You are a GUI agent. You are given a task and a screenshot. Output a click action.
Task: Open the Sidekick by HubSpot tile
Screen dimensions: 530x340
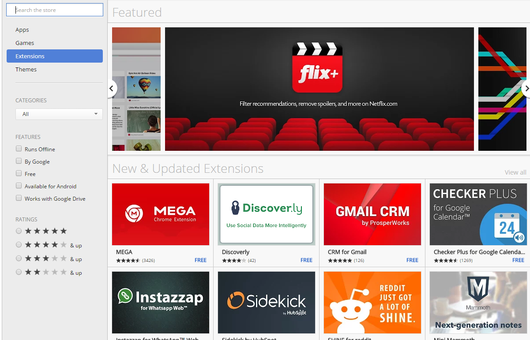pyautogui.click(x=267, y=303)
